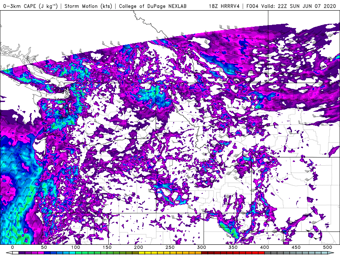Click the white swatch at the colorbar start
340x255 pixels.
(x=16, y=252)
